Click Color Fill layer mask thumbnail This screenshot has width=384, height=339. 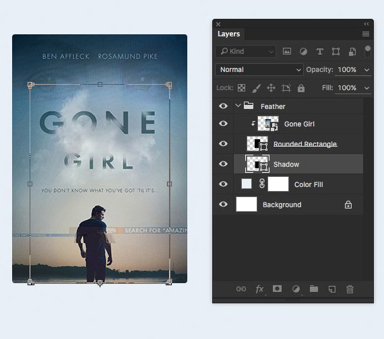point(278,184)
